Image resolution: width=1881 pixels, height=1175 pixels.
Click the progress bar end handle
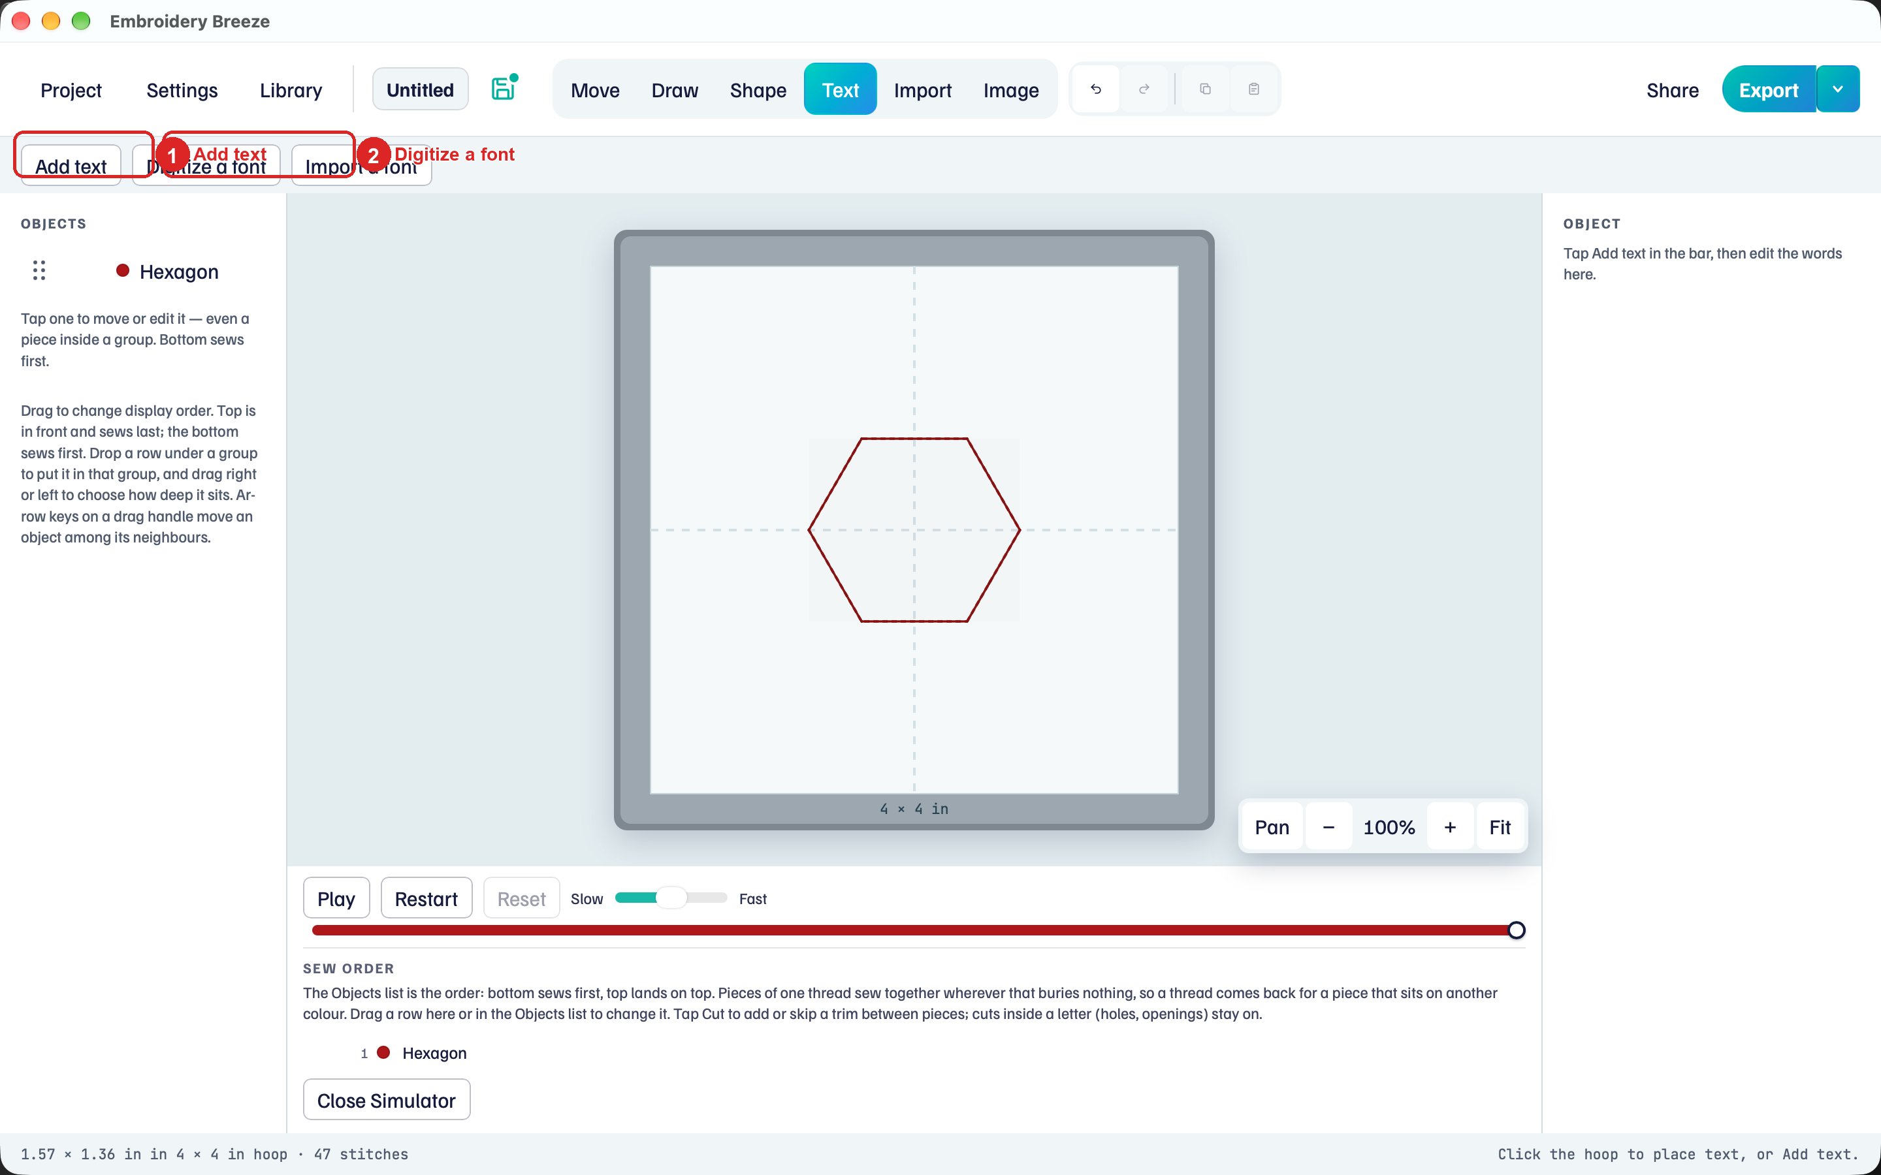(1516, 930)
